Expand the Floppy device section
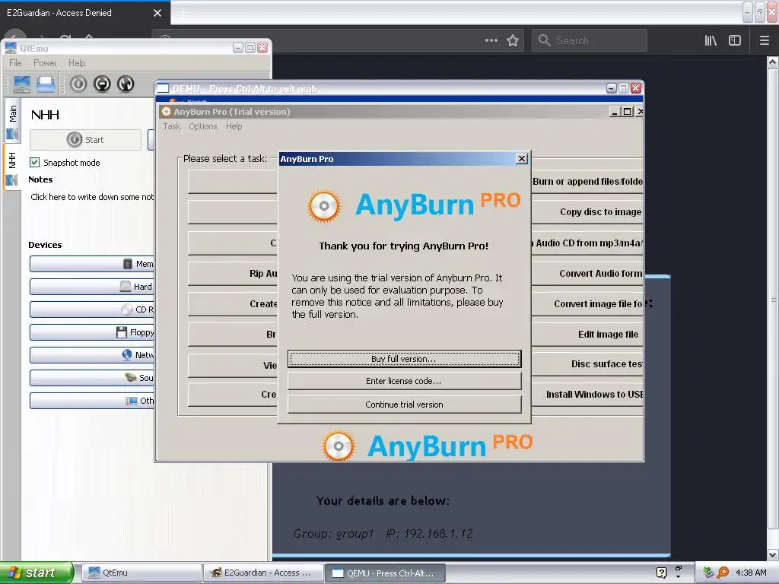Viewport: 779px width, 584px height. (x=92, y=332)
